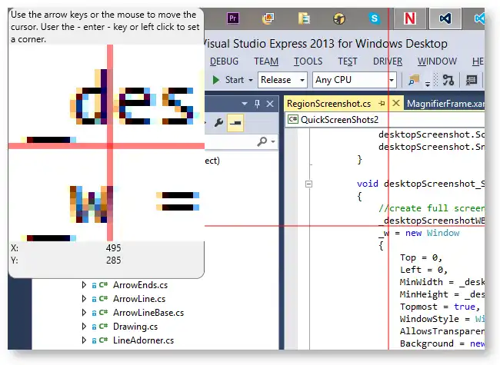Open the Any CPU platform dropdown
The width and height of the screenshot is (500, 365).
[x=355, y=80]
